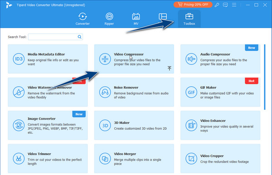Click the 3D Maker icon

[x=105, y=126]
